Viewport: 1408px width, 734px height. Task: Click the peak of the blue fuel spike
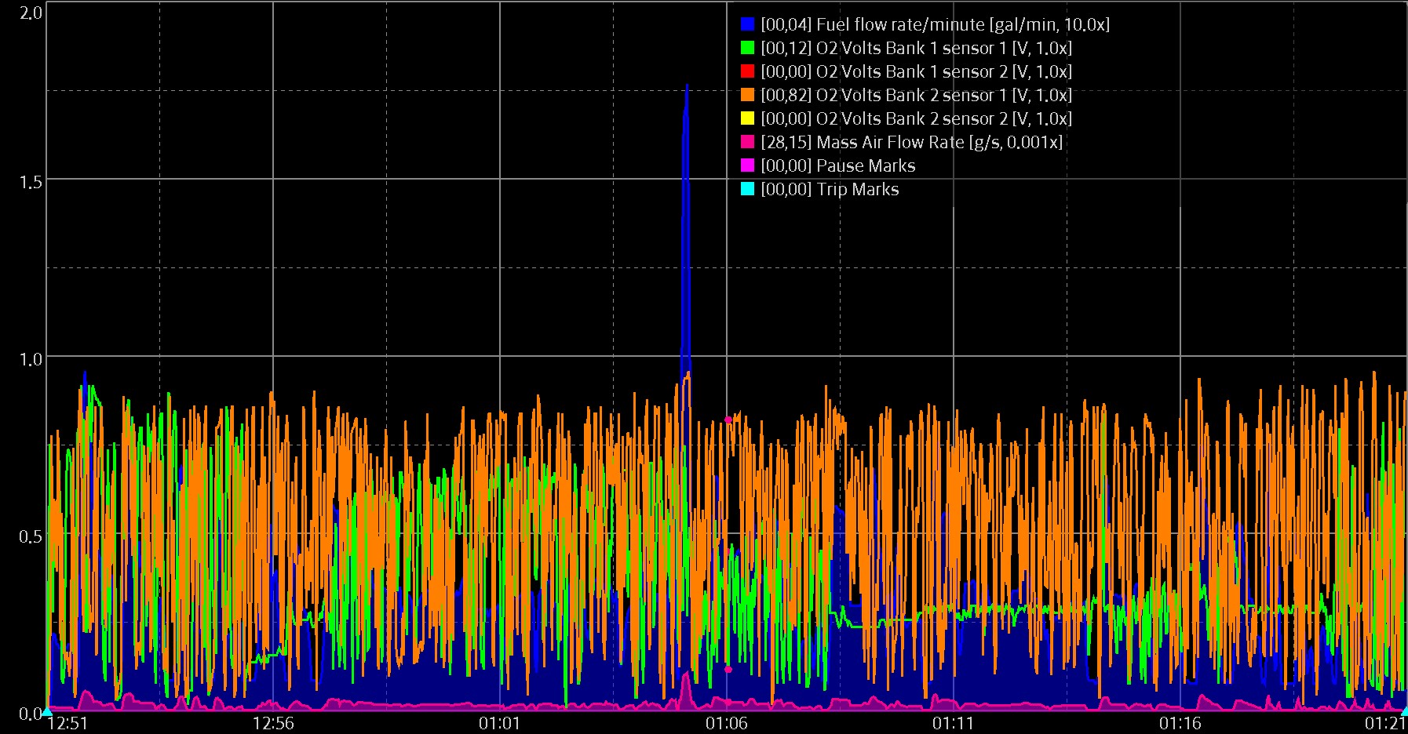[x=687, y=85]
